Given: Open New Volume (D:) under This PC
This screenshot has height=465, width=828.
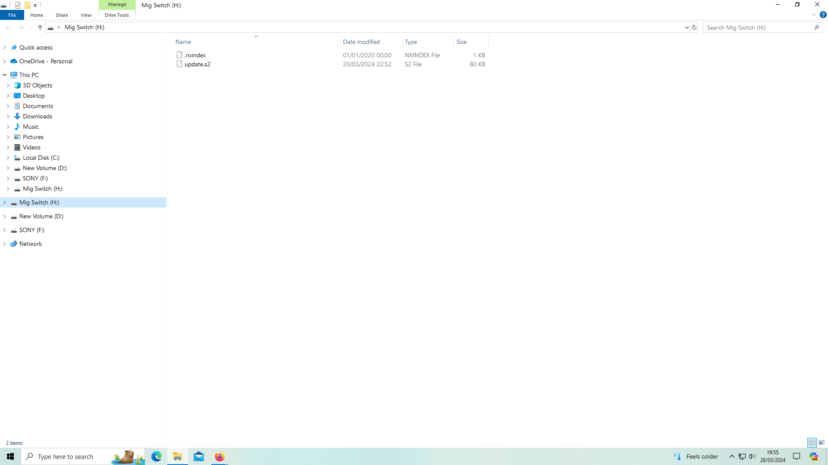Looking at the screenshot, I should pyautogui.click(x=45, y=168).
